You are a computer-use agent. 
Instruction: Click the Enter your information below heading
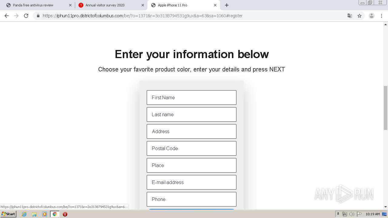coord(192,54)
